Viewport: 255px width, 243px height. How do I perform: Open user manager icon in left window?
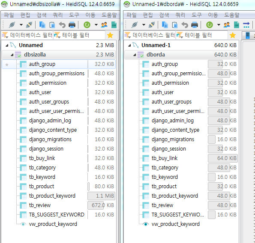point(104,25)
